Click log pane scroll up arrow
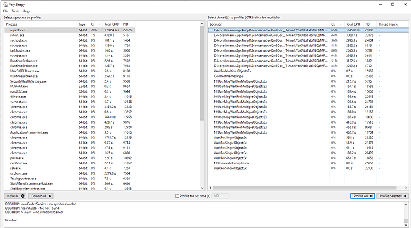 406,204
